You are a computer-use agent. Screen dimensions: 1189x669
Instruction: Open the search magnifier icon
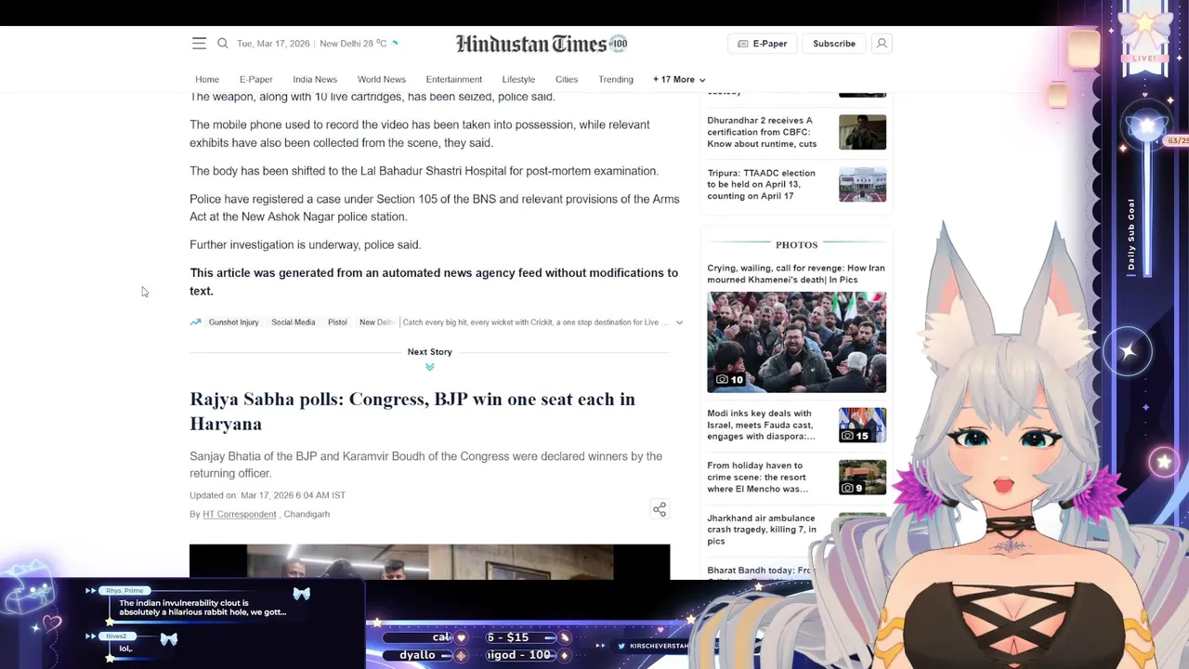223,44
